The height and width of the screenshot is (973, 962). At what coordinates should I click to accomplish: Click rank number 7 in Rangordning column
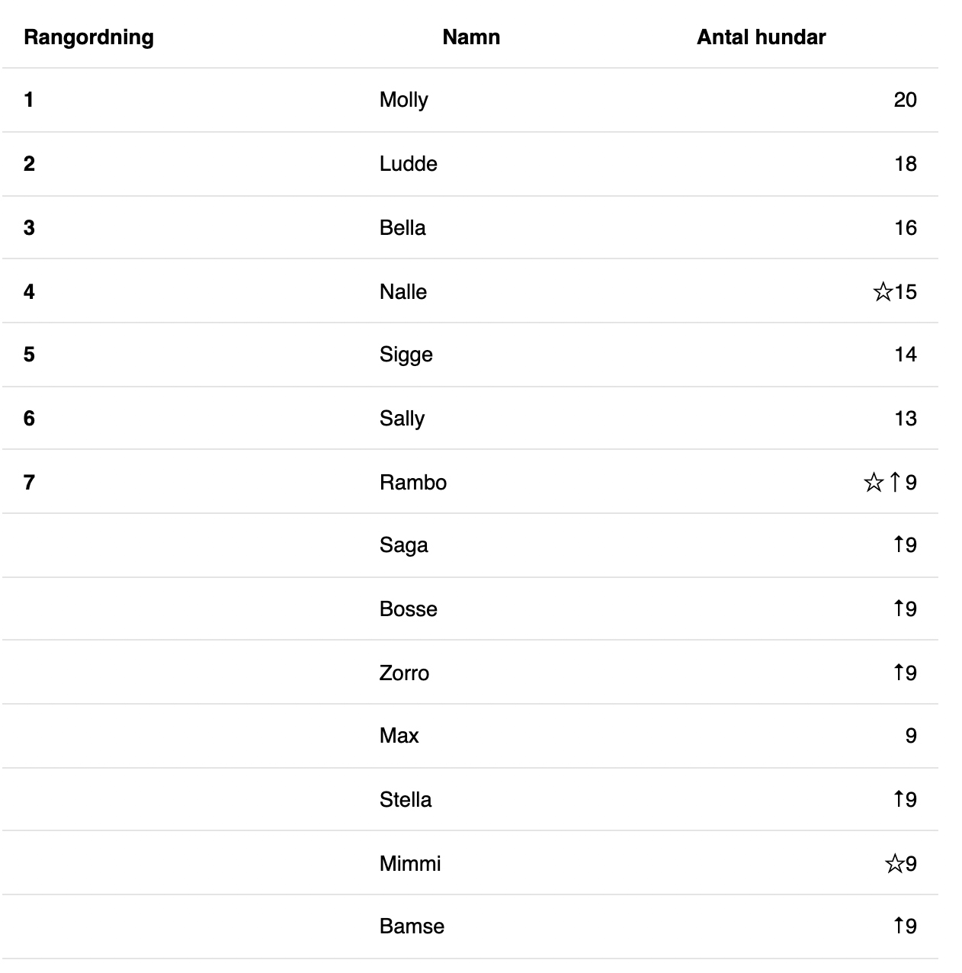pyautogui.click(x=29, y=483)
